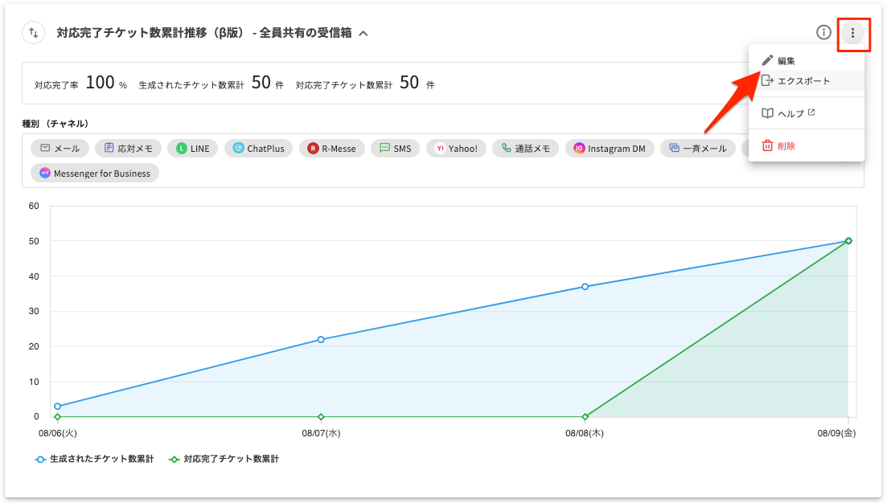Toggle the Instagram DM channel chip
Image resolution: width=887 pixels, height=503 pixels.
coord(610,149)
